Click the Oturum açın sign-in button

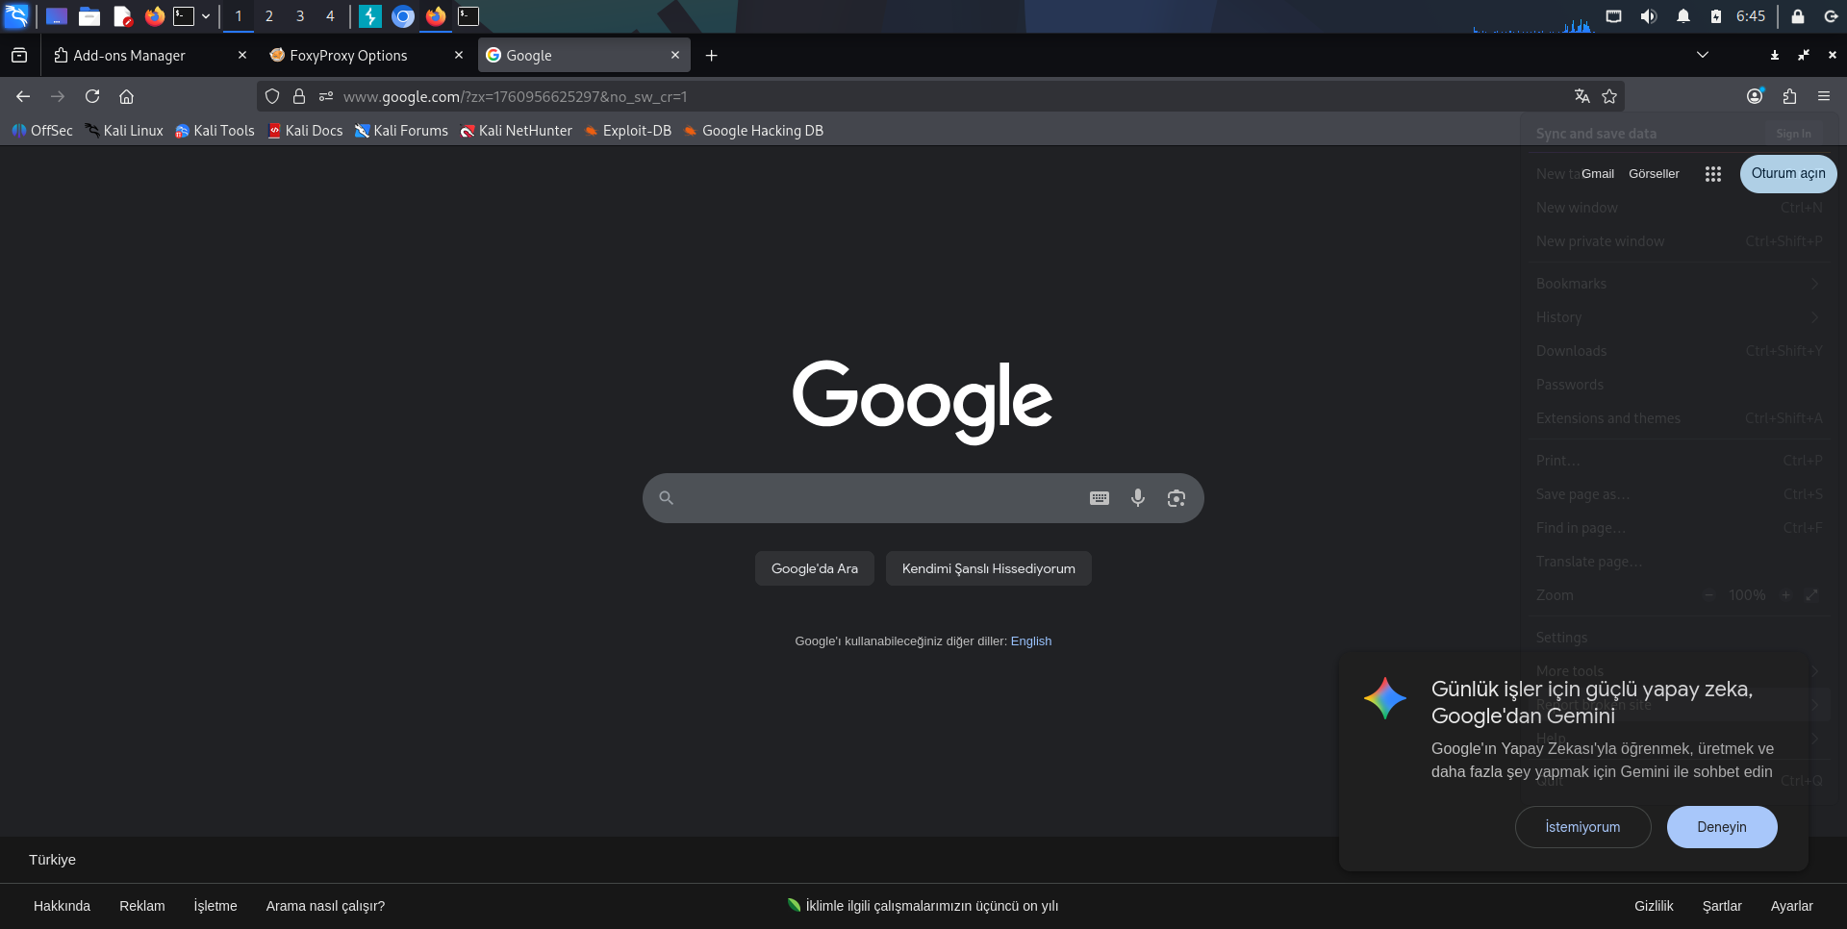coord(1788,174)
